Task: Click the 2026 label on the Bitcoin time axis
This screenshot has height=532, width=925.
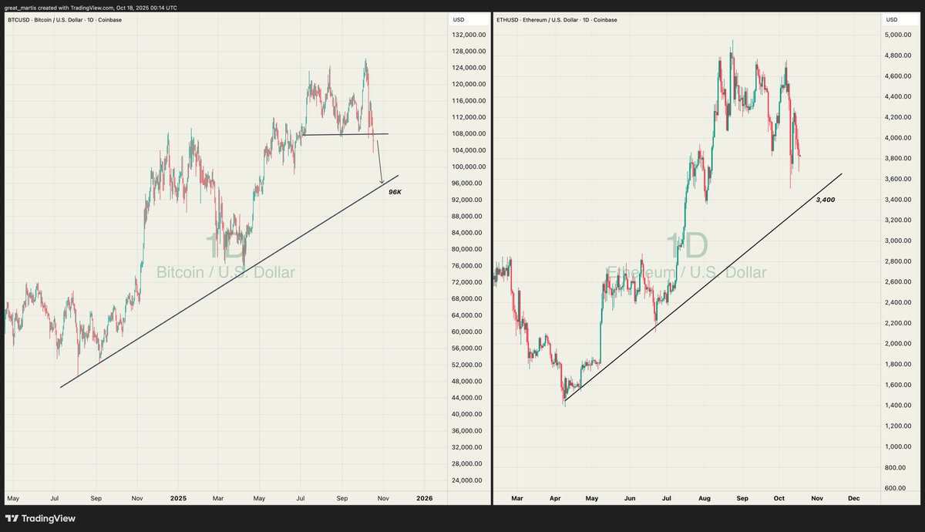Action: (424, 498)
